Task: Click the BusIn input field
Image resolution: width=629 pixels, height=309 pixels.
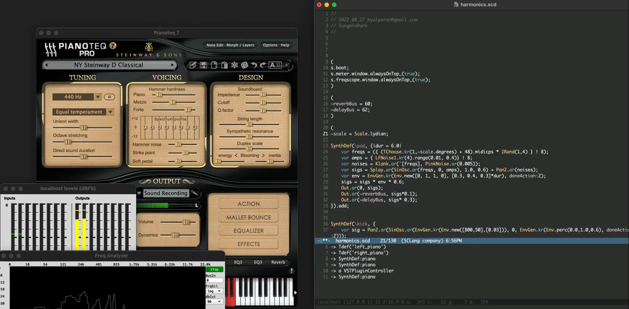Action: click(214, 281)
